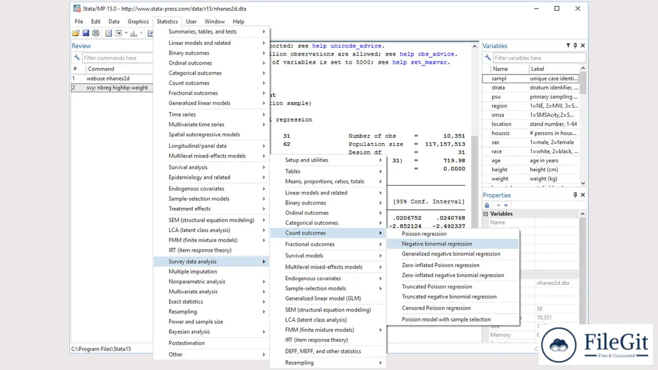Select Poisson model with sample selection
This screenshot has width=658, height=370.
(x=453, y=320)
